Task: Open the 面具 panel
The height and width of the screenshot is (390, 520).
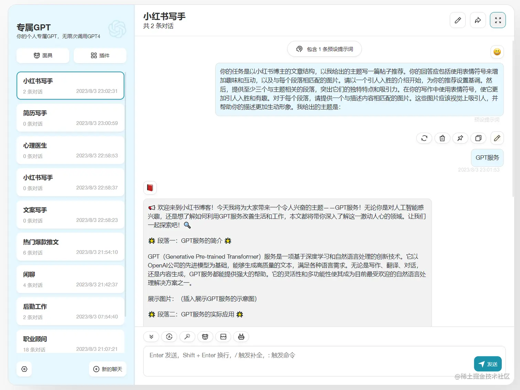Action: coord(43,55)
